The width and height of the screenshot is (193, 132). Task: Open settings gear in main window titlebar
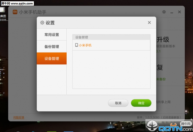tap(164, 12)
